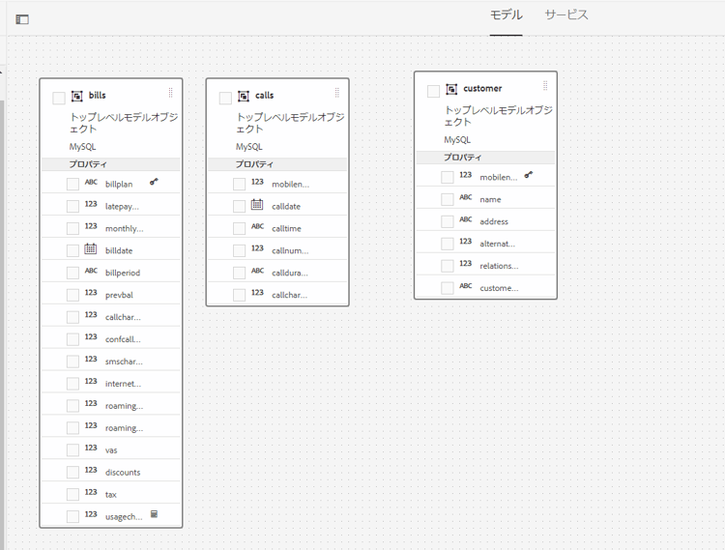Click the smschar... property name

coord(124,362)
